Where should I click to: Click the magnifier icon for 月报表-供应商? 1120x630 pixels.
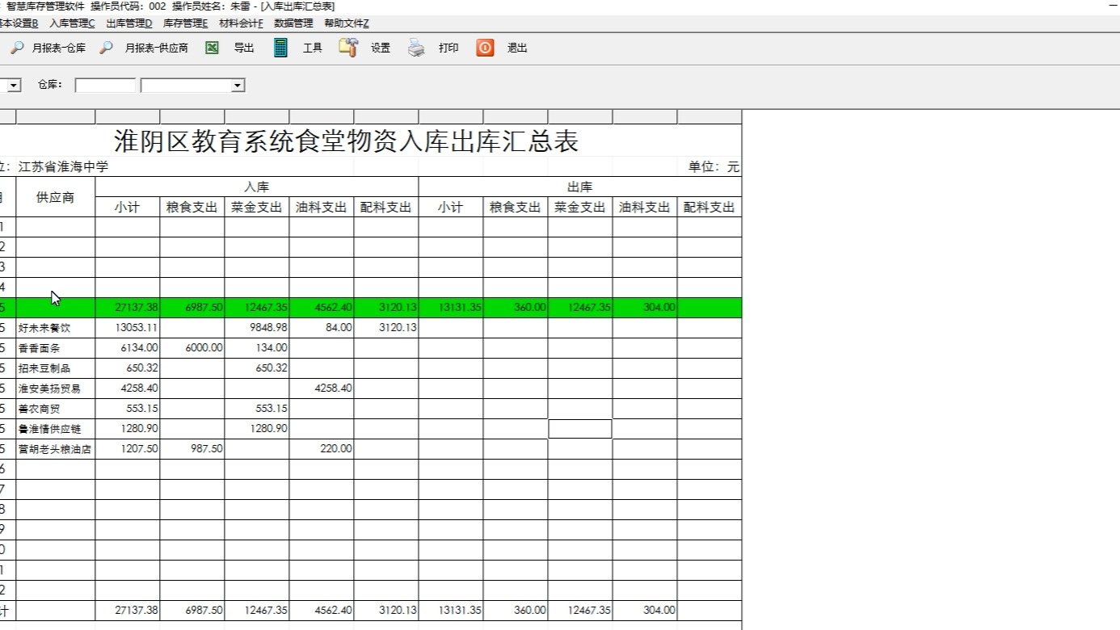(x=106, y=48)
